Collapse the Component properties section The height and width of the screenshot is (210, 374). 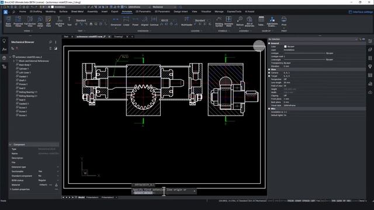11,145
